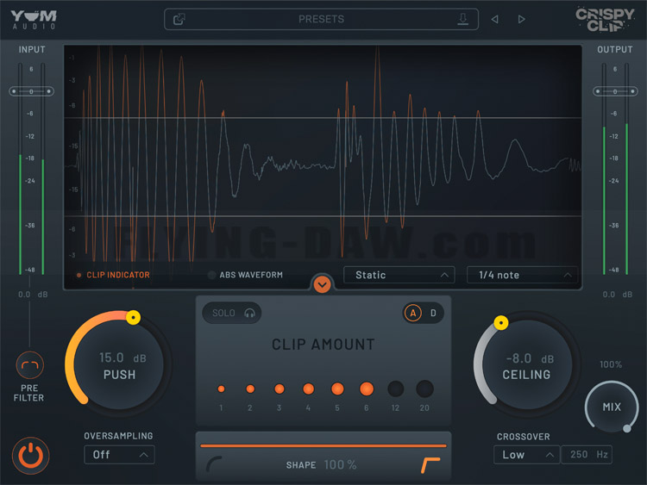Click clip amount indicator 5
The height and width of the screenshot is (485, 647).
click(x=337, y=389)
